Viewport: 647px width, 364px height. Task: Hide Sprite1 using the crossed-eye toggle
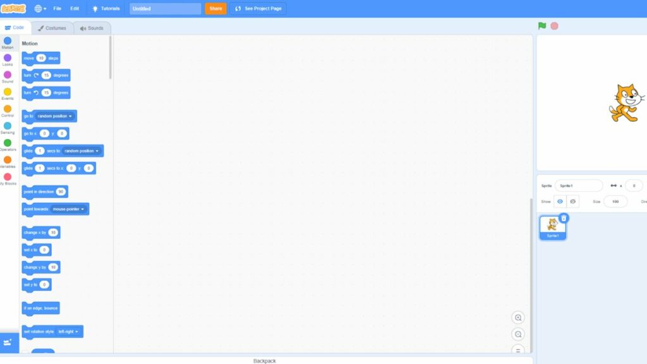click(x=572, y=201)
